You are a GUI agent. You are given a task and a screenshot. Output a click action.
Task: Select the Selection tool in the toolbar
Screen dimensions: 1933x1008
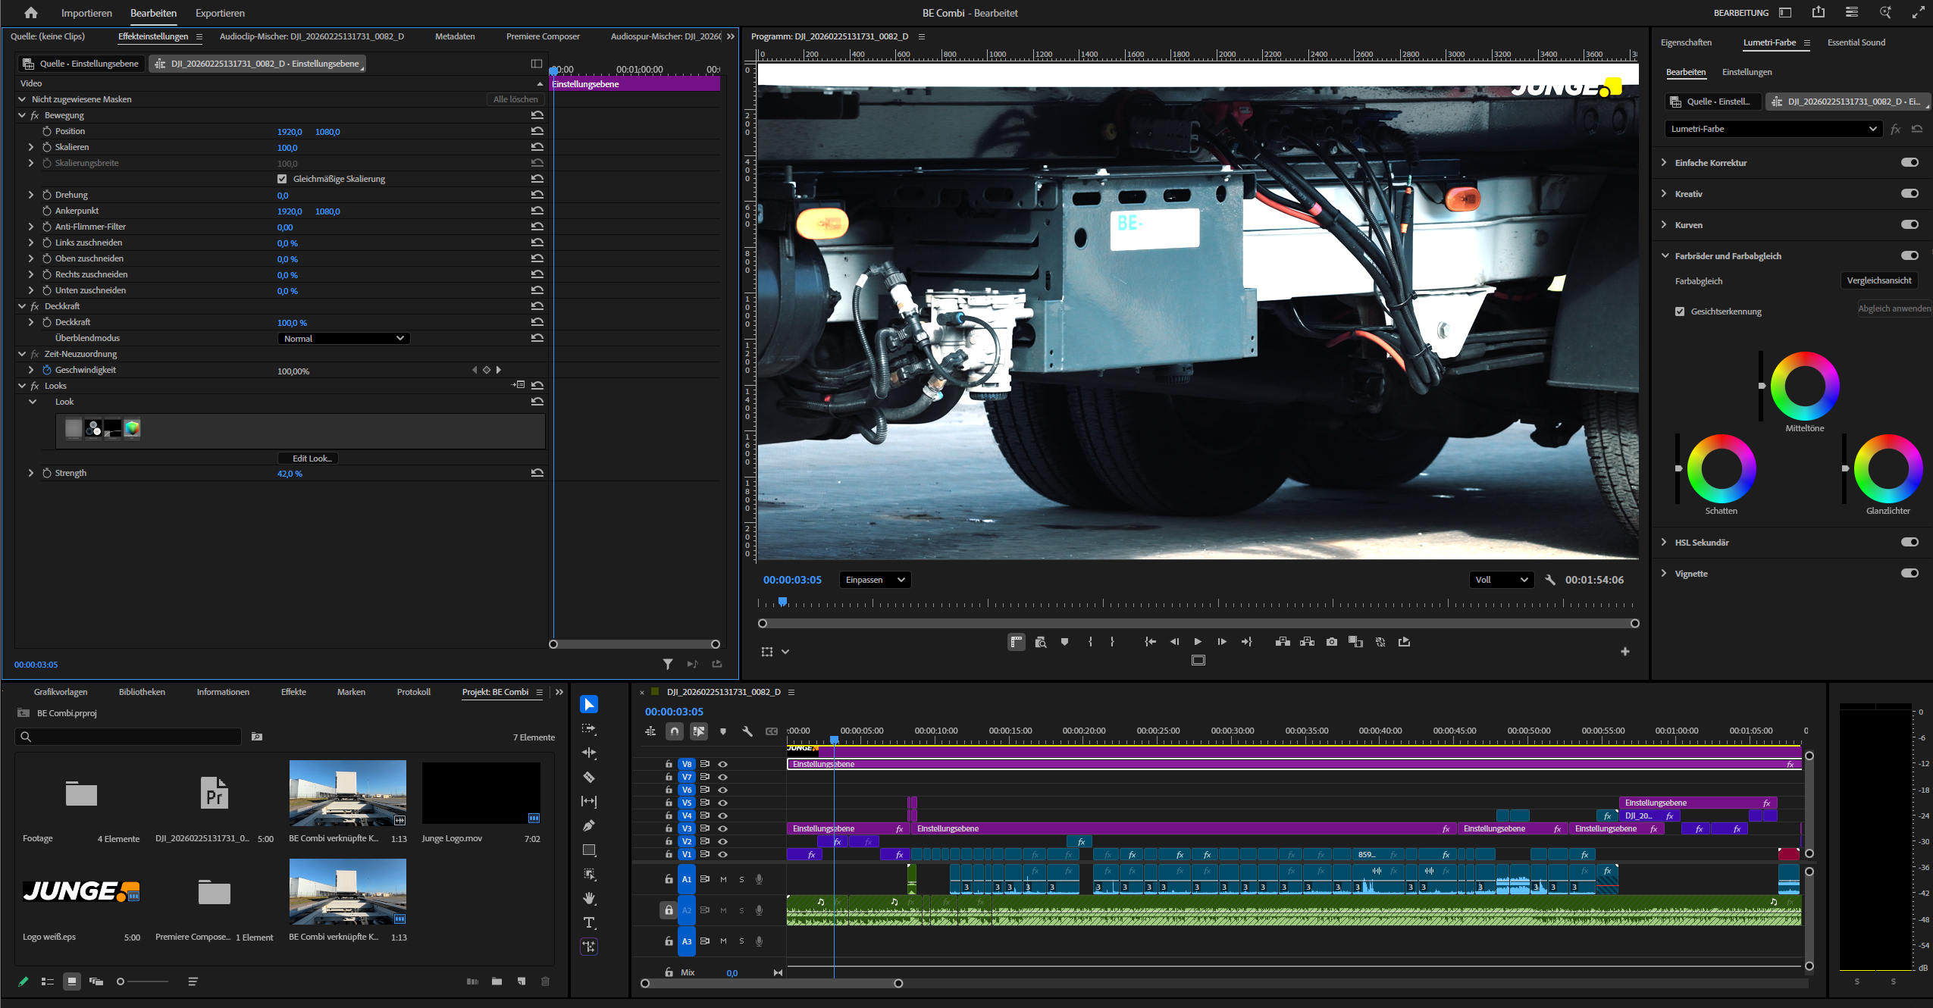point(589,704)
